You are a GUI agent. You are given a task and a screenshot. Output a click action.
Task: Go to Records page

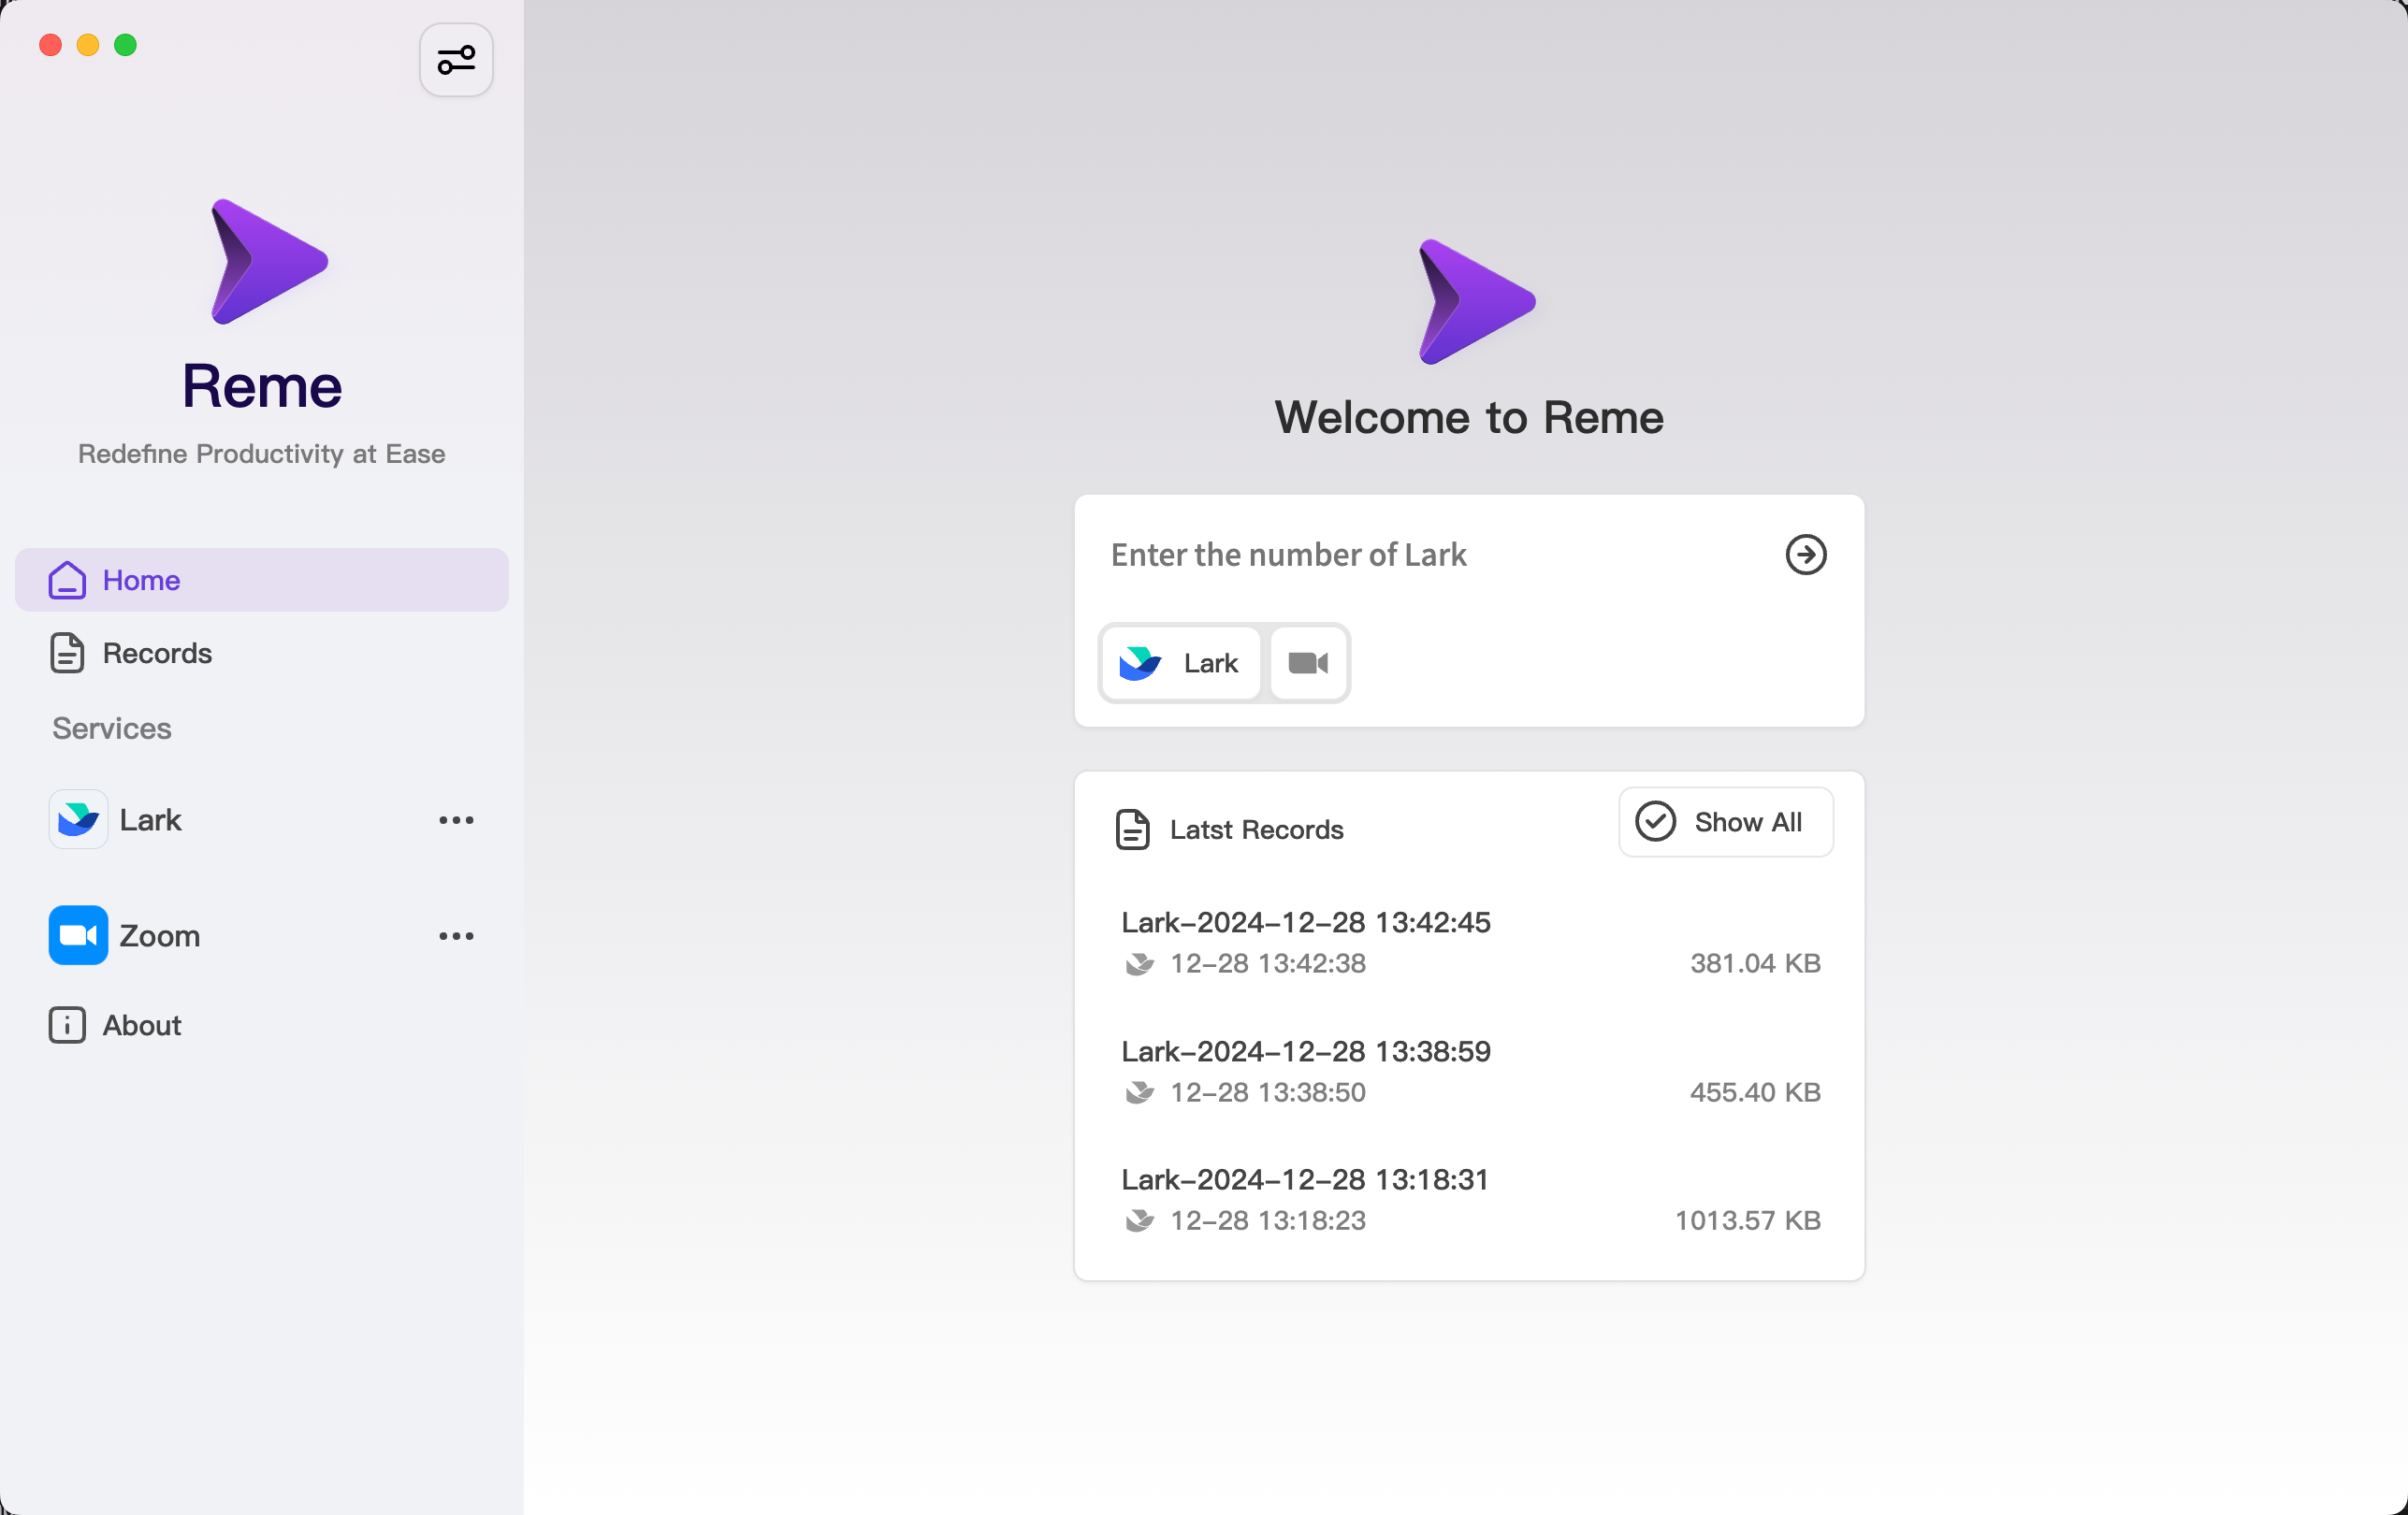pyautogui.click(x=157, y=653)
